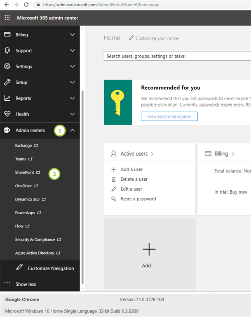Click the large plus icon in Add tile

coord(149,249)
